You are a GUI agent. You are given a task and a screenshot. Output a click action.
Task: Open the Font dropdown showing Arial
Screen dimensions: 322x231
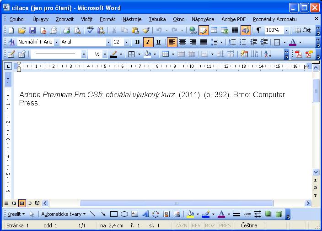tap(108, 42)
